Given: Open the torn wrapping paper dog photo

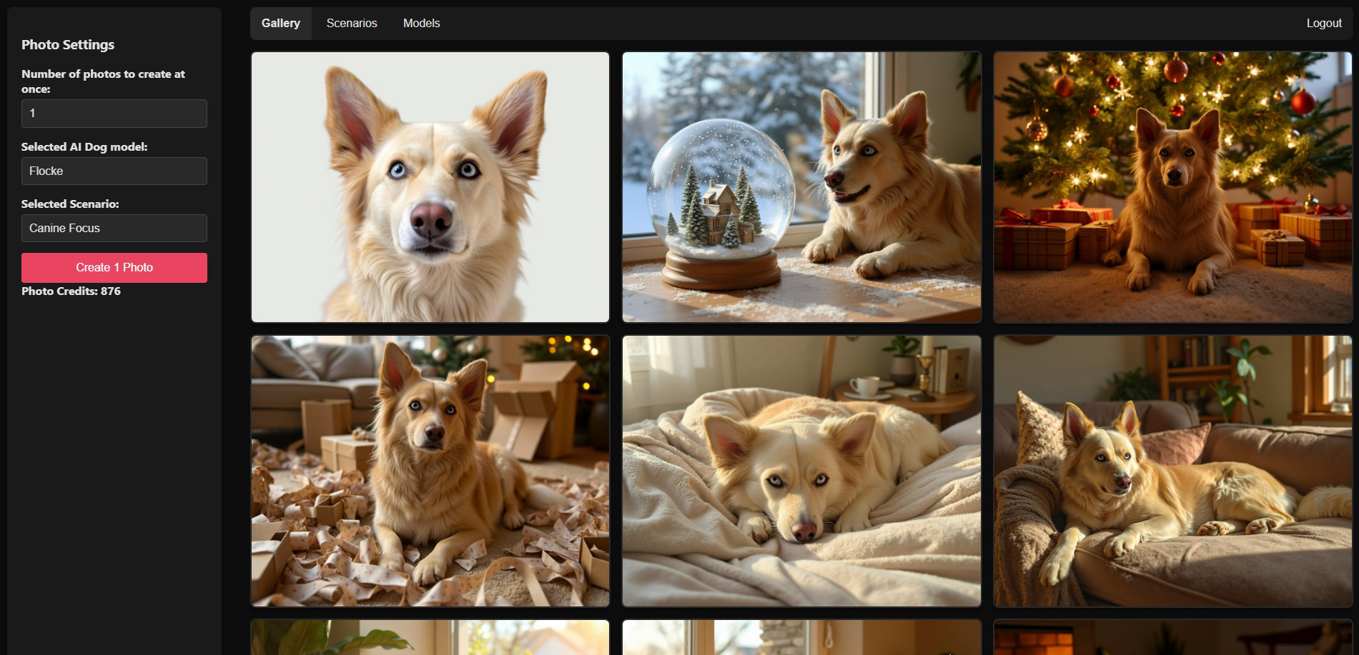Looking at the screenshot, I should [x=430, y=471].
